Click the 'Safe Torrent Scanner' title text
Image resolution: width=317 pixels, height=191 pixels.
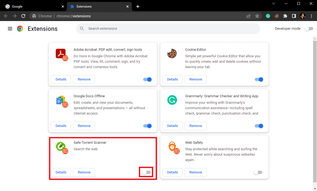90,143
